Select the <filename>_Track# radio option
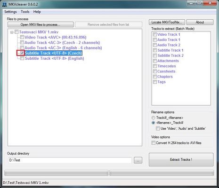The image size is (219, 188). click(x=153, y=123)
